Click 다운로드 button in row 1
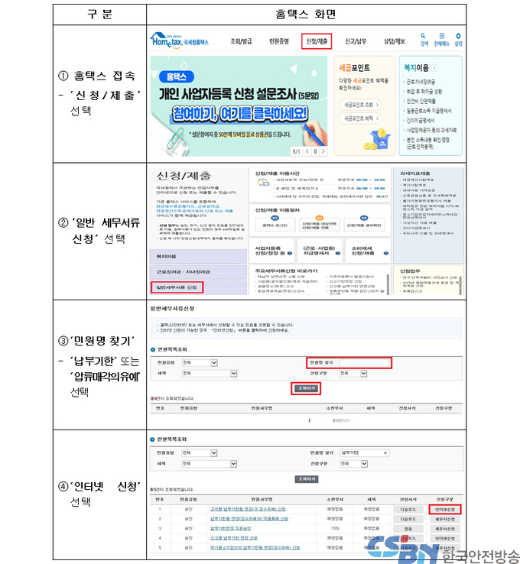The width and height of the screenshot is (520, 564). tap(408, 509)
